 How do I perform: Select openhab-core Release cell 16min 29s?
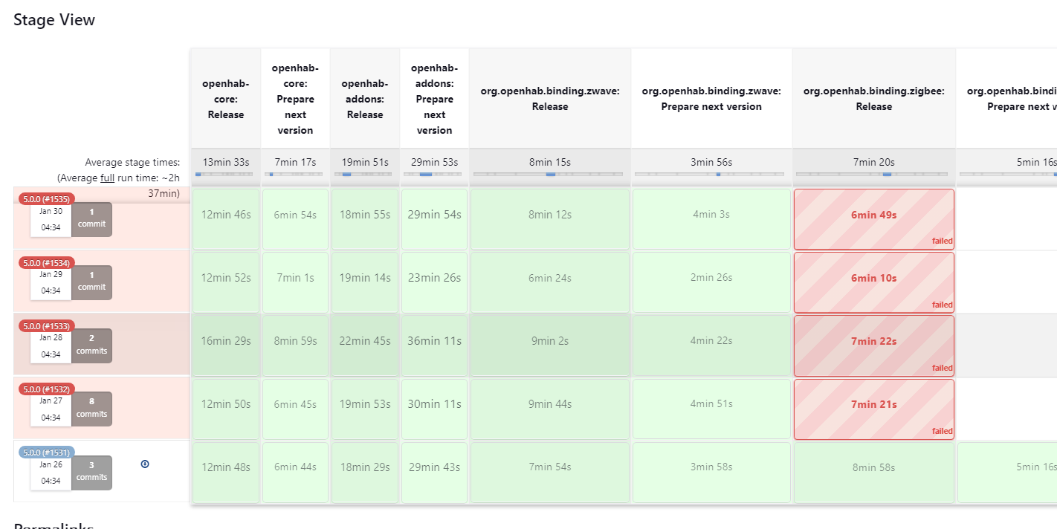[226, 345]
